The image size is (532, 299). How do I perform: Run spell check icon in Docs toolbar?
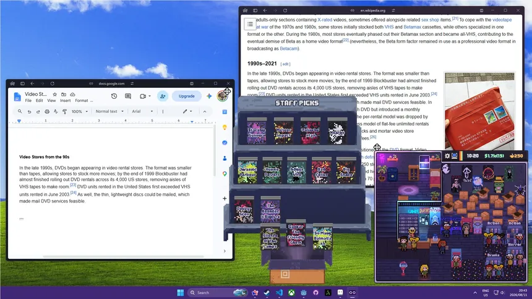point(56,112)
